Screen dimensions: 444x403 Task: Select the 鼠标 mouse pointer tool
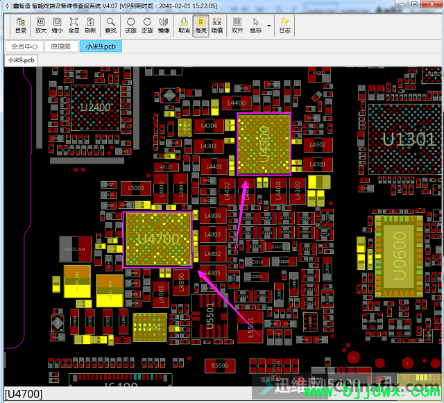click(256, 26)
